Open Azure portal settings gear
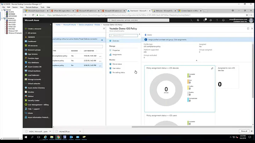Screen dimensions: 255x143 click(x=211, y=20)
